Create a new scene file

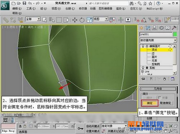tap(13, 3)
